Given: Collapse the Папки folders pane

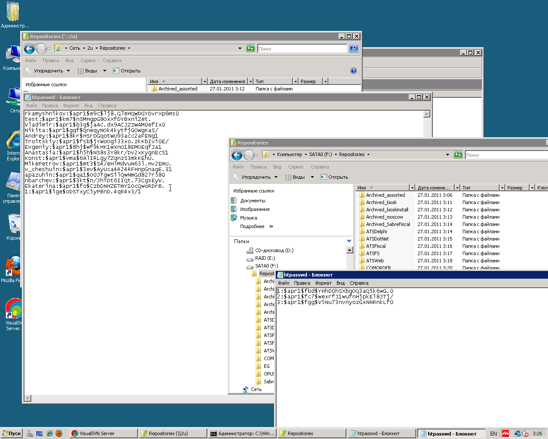Looking at the screenshot, I should (x=349, y=241).
